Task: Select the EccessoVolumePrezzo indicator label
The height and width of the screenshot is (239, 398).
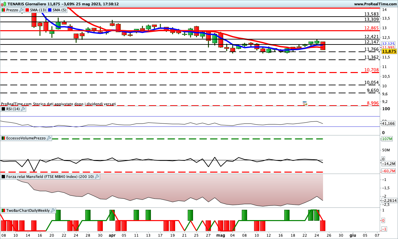Action: point(26,138)
